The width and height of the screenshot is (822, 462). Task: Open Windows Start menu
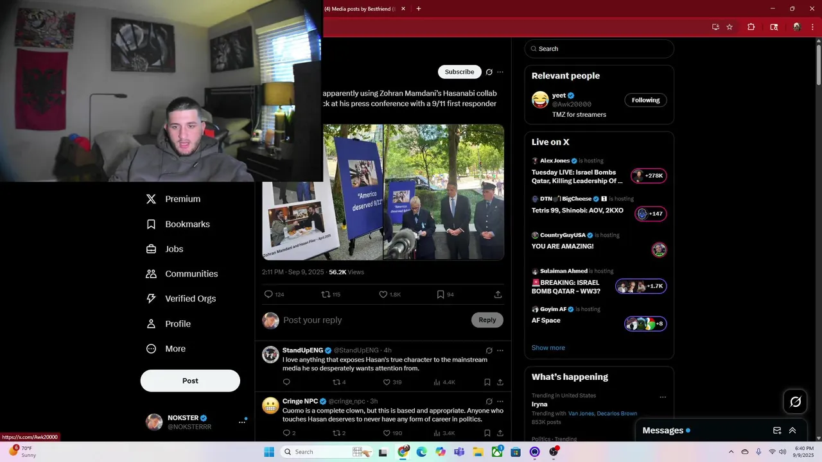coord(269,452)
